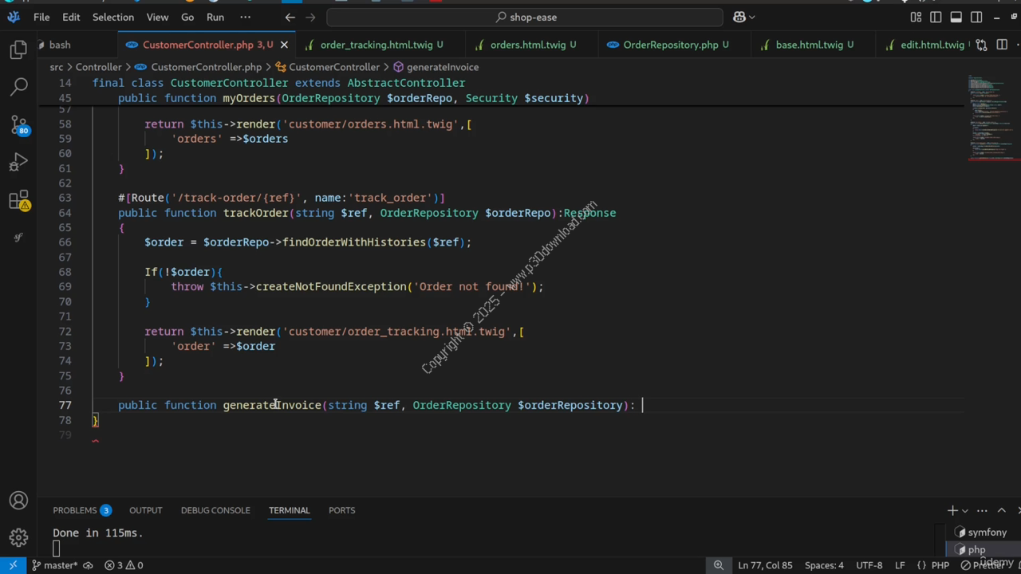Open errors and warnings count in status bar
Image resolution: width=1021 pixels, height=574 pixels.
coord(124,565)
